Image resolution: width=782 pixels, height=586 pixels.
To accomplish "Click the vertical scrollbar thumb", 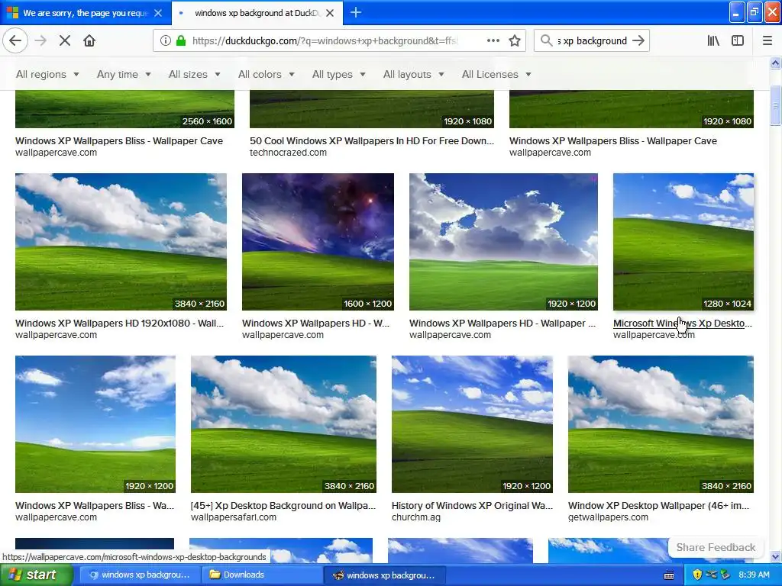I will [x=775, y=105].
